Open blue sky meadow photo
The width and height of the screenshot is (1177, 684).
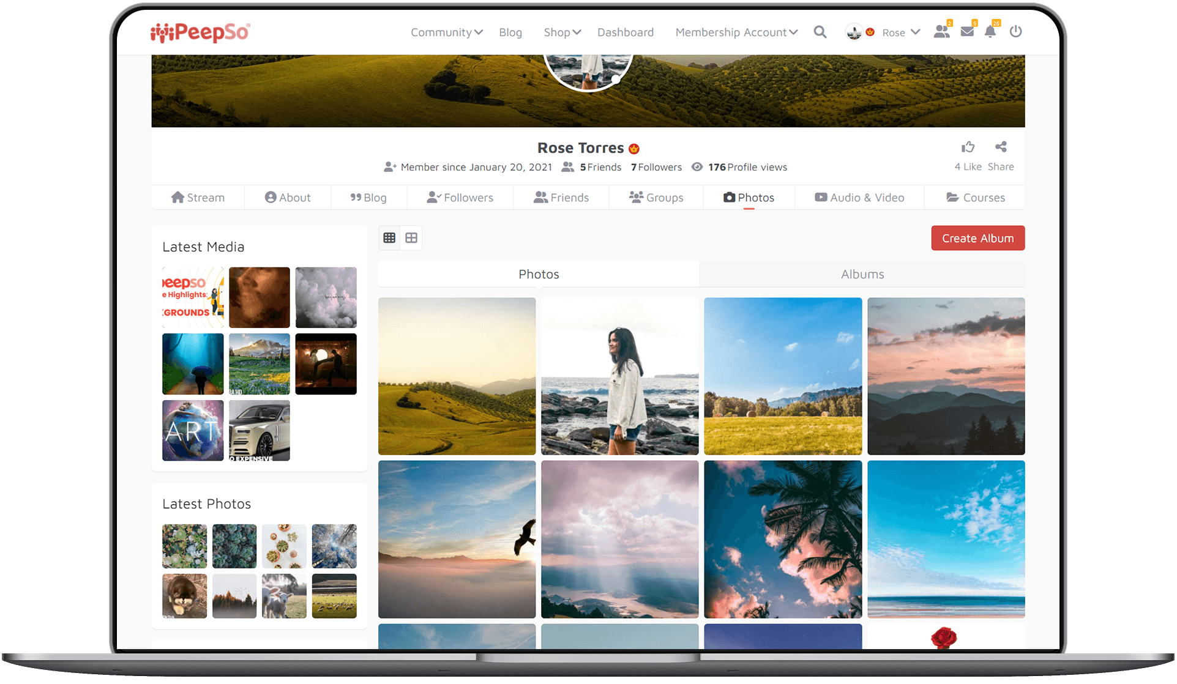[783, 376]
